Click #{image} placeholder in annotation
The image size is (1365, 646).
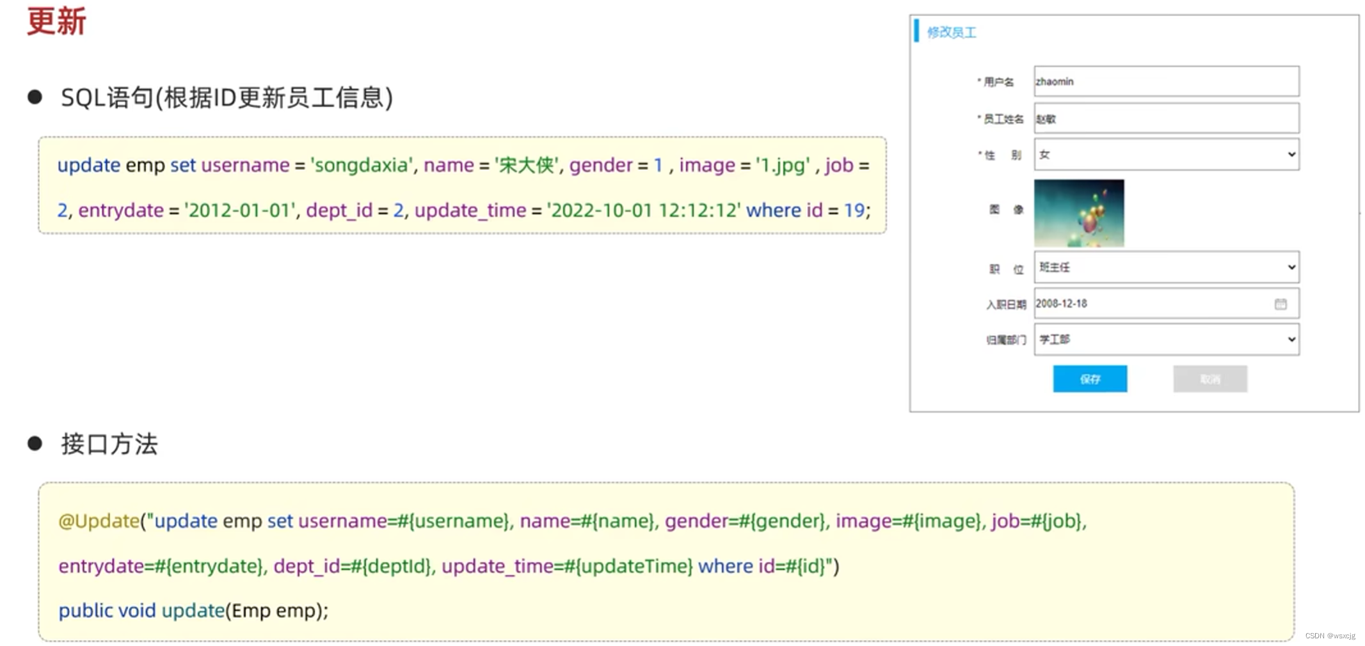pos(941,521)
